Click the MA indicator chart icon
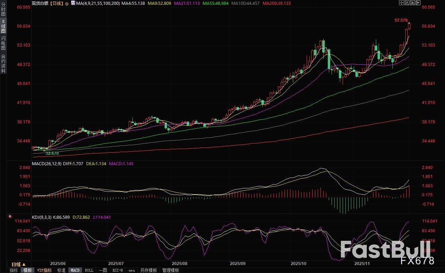 click(x=73, y=3)
